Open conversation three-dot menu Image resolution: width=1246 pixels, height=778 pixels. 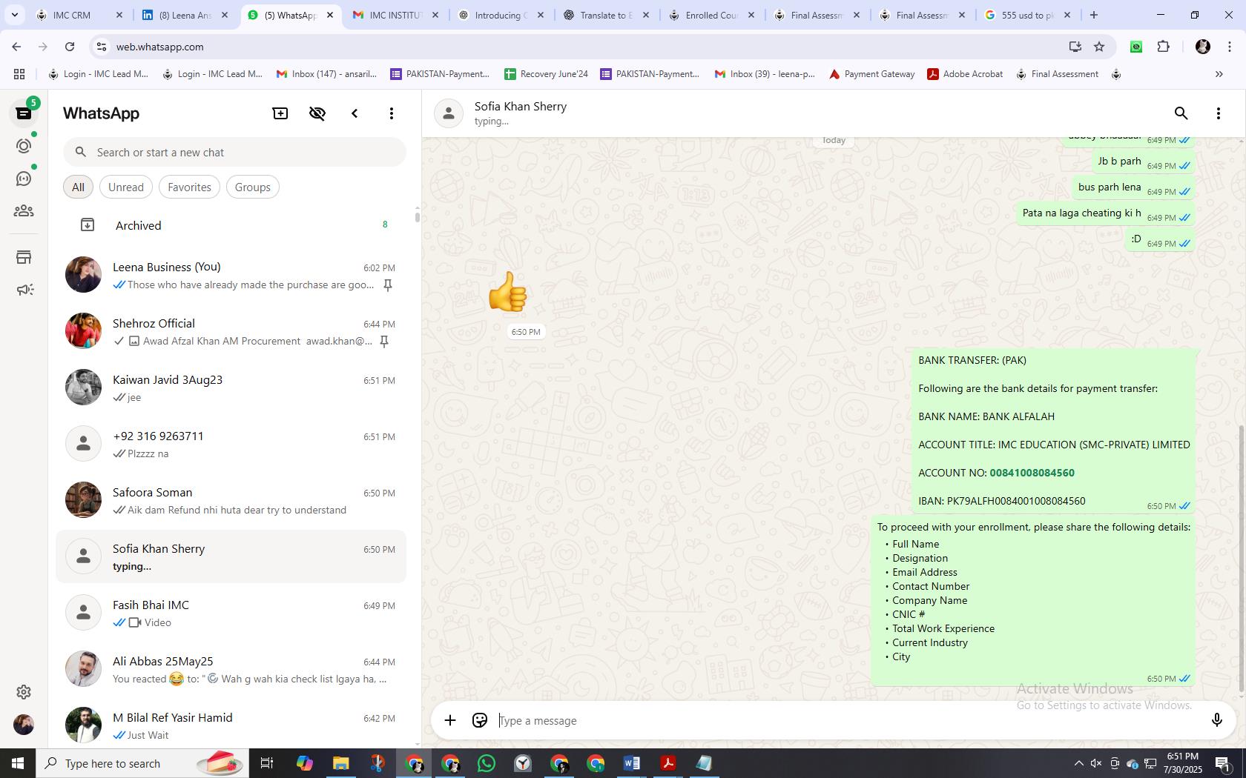(1218, 113)
